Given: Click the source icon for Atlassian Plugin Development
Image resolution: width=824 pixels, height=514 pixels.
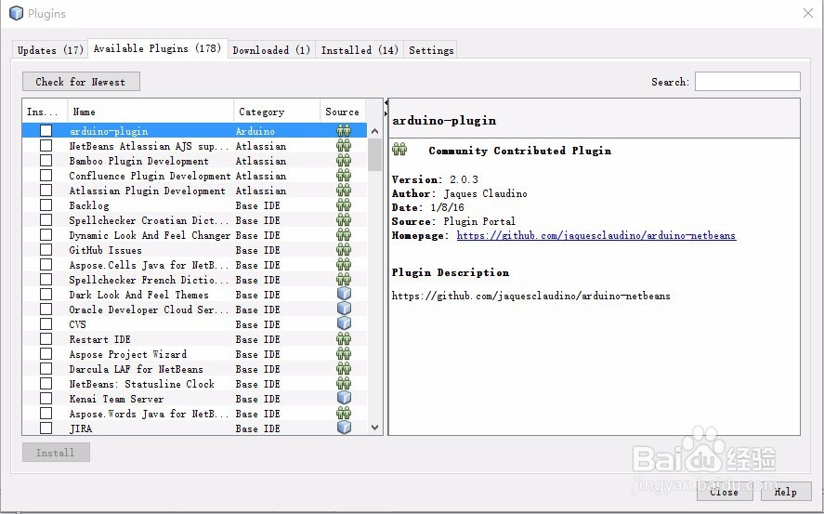Looking at the screenshot, I should click(344, 190).
